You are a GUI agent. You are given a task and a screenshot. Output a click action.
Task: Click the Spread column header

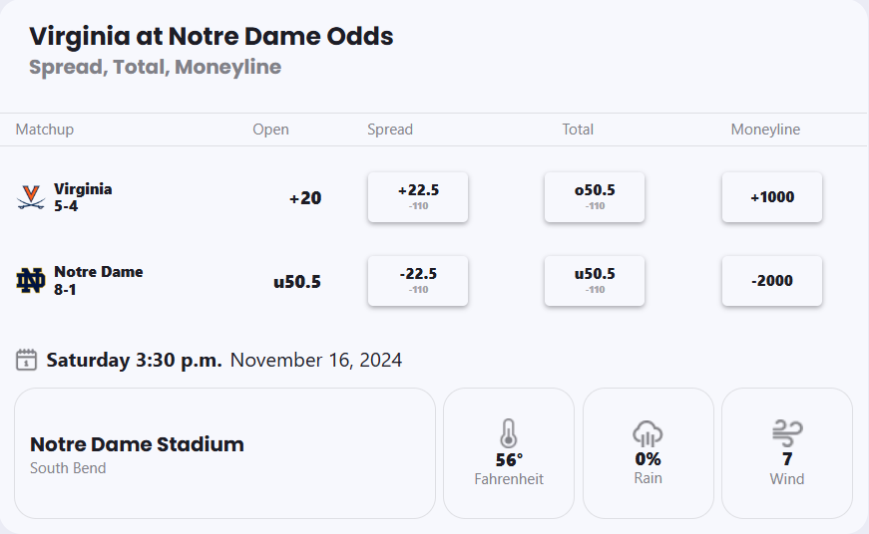(390, 130)
